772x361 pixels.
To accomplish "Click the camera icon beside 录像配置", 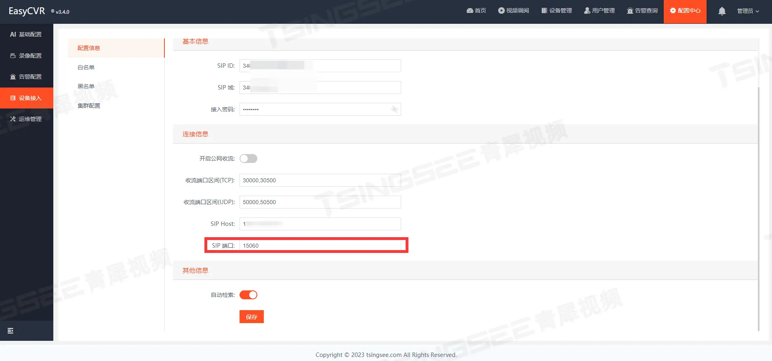I will tap(13, 56).
